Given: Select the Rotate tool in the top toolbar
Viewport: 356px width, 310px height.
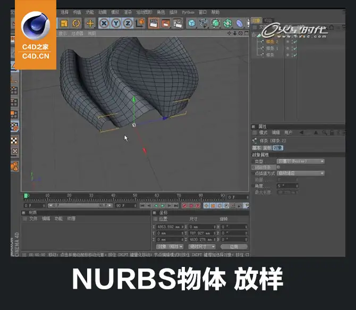Looking at the screenshot, I should [77, 23].
